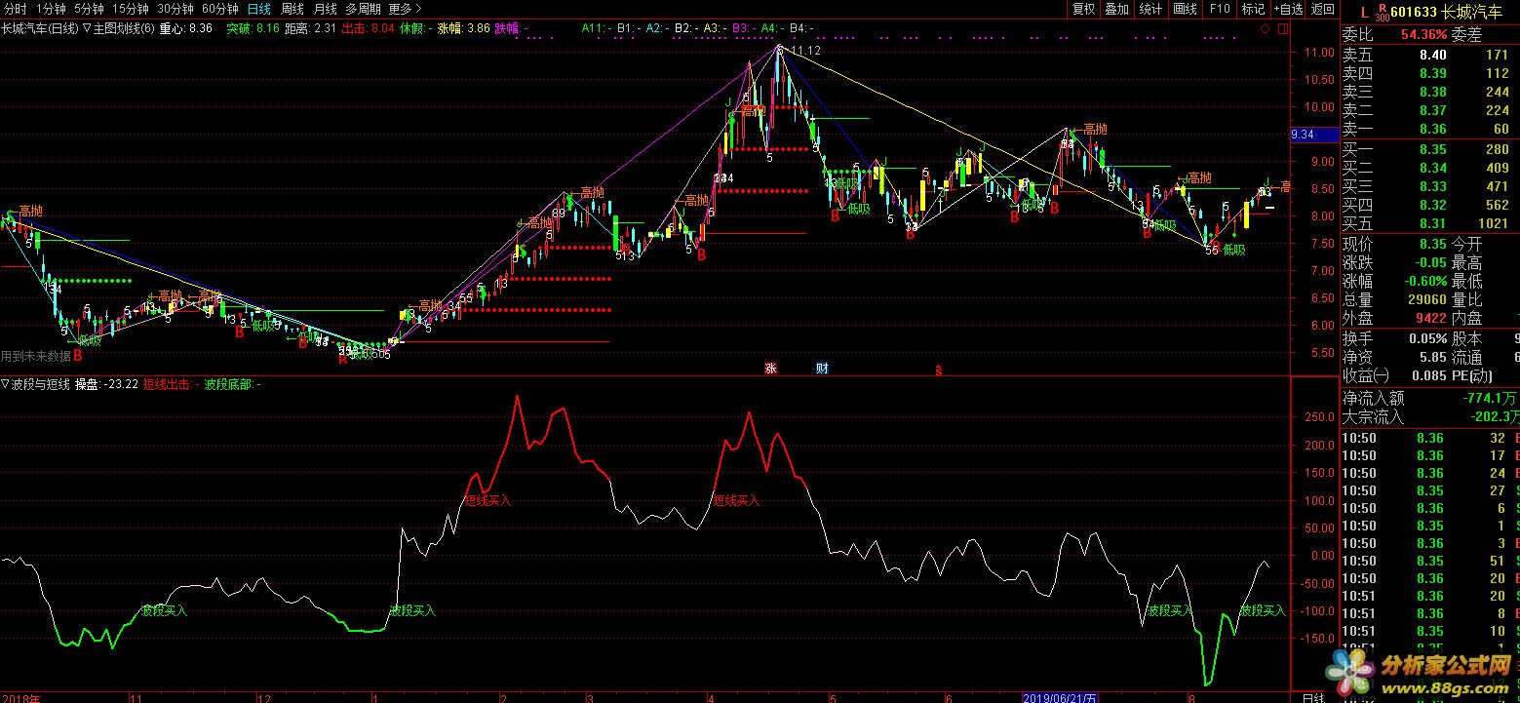Click the blue 财 finance marker
Screen dimensions: 1520x703
pos(822,369)
